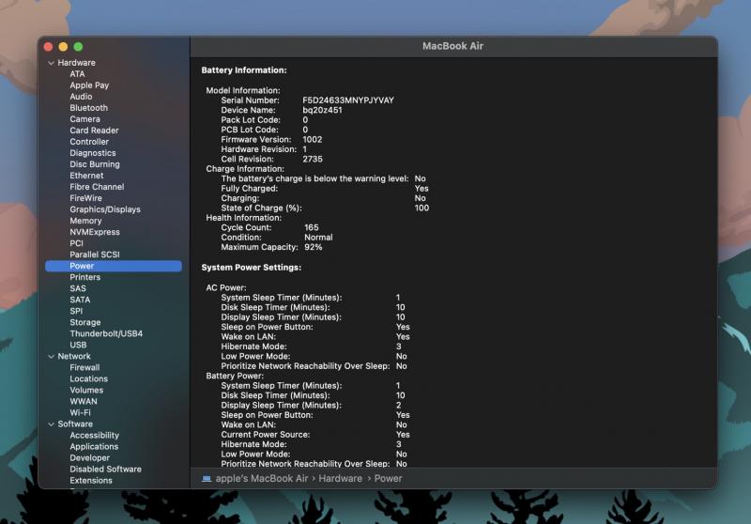Click the yellow minimize window button
Screen dimensions: 751x524
tap(63, 46)
